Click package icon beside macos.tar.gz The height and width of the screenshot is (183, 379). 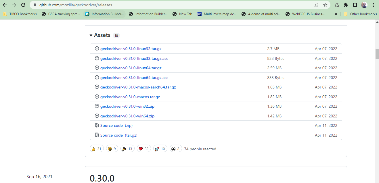97,97
